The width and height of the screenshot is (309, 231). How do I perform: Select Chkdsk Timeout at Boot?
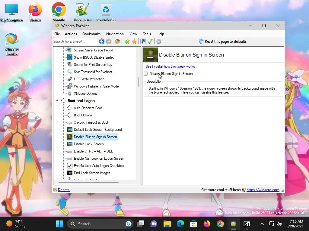(x=91, y=122)
